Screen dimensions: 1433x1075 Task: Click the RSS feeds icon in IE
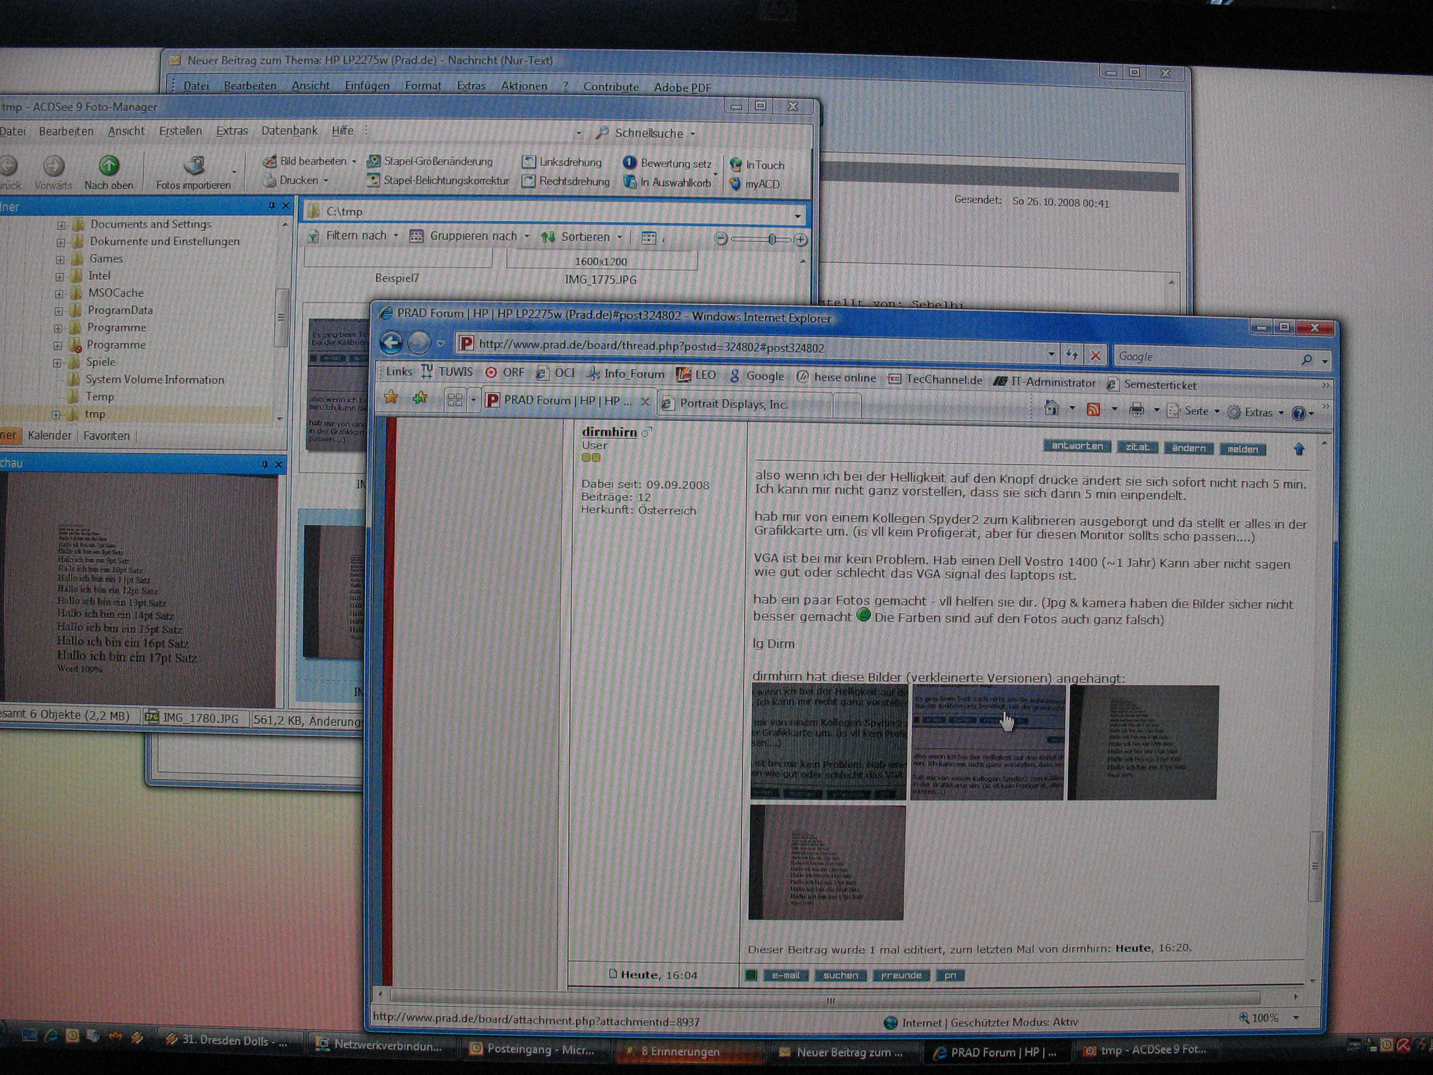pyautogui.click(x=1094, y=410)
